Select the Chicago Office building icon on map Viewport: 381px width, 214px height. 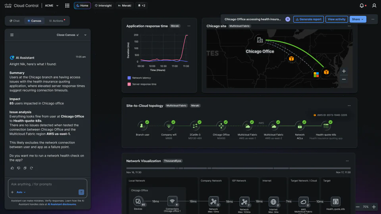click(x=260, y=40)
